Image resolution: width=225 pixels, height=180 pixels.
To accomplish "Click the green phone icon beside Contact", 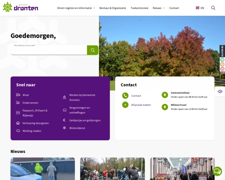I will pyautogui.click(x=125, y=96).
